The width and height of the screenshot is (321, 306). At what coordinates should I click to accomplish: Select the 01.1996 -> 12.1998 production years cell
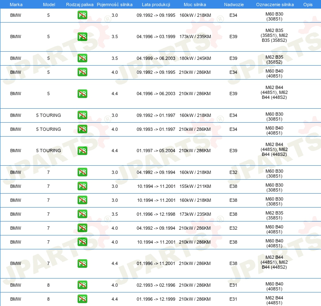156,214
